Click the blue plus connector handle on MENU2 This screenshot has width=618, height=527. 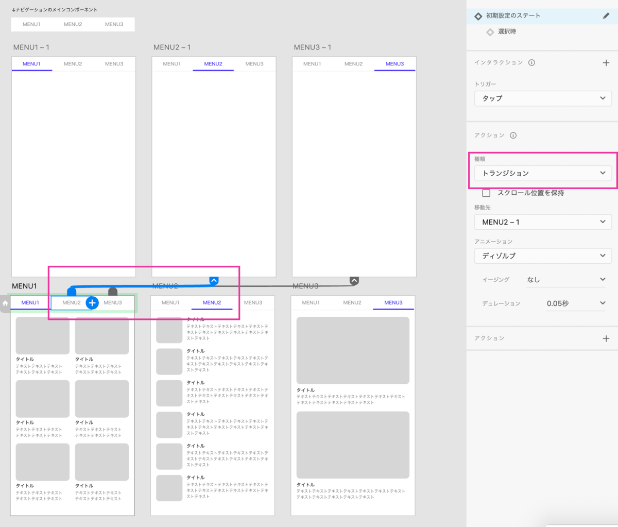coord(92,303)
